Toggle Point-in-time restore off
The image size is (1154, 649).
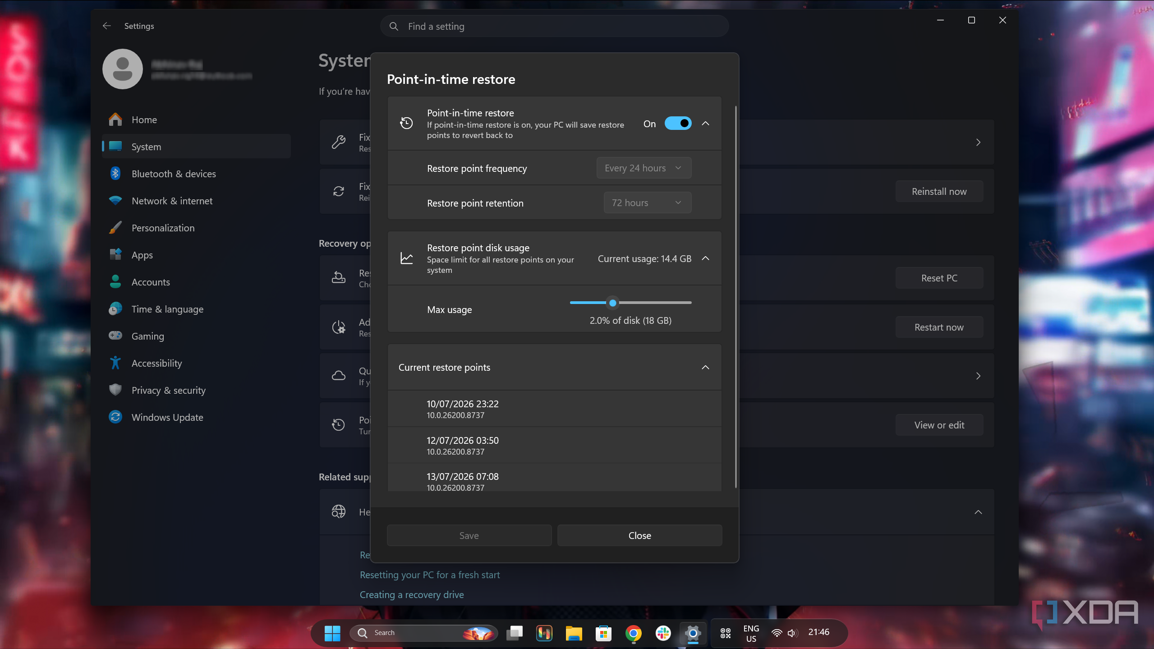tap(678, 123)
